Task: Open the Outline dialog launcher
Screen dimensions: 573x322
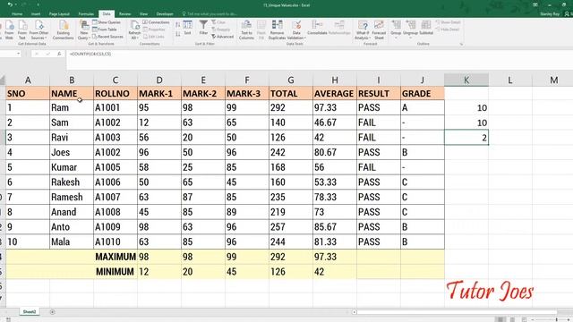Action: (461, 44)
